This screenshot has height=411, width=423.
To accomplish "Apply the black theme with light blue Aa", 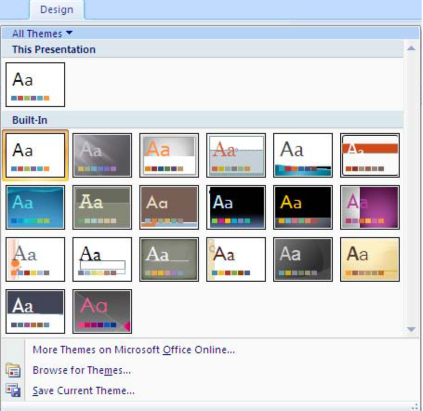I will tap(236, 207).
